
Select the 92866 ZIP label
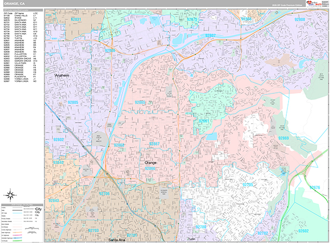tap(150, 168)
